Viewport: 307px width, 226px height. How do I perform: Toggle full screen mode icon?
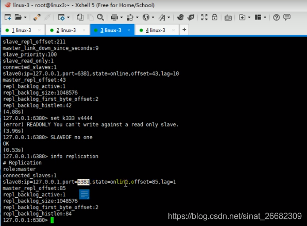coord(204,17)
